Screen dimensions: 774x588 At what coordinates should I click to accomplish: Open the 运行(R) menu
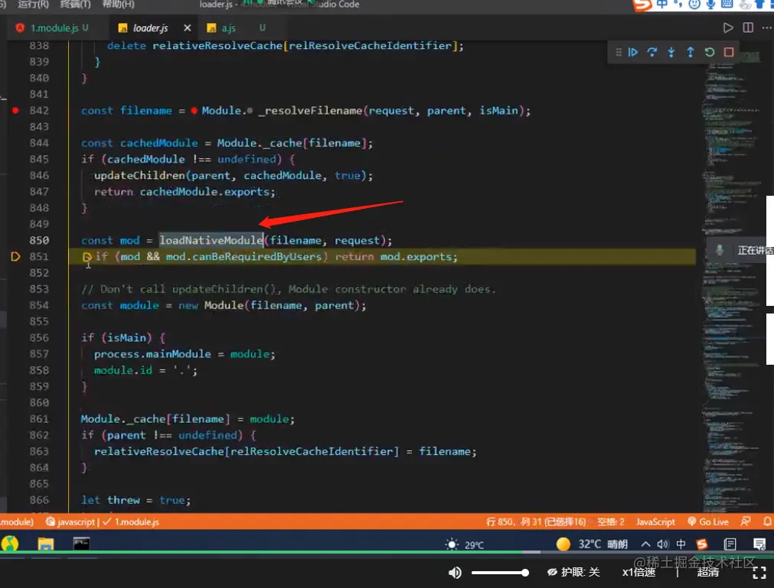point(33,5)
